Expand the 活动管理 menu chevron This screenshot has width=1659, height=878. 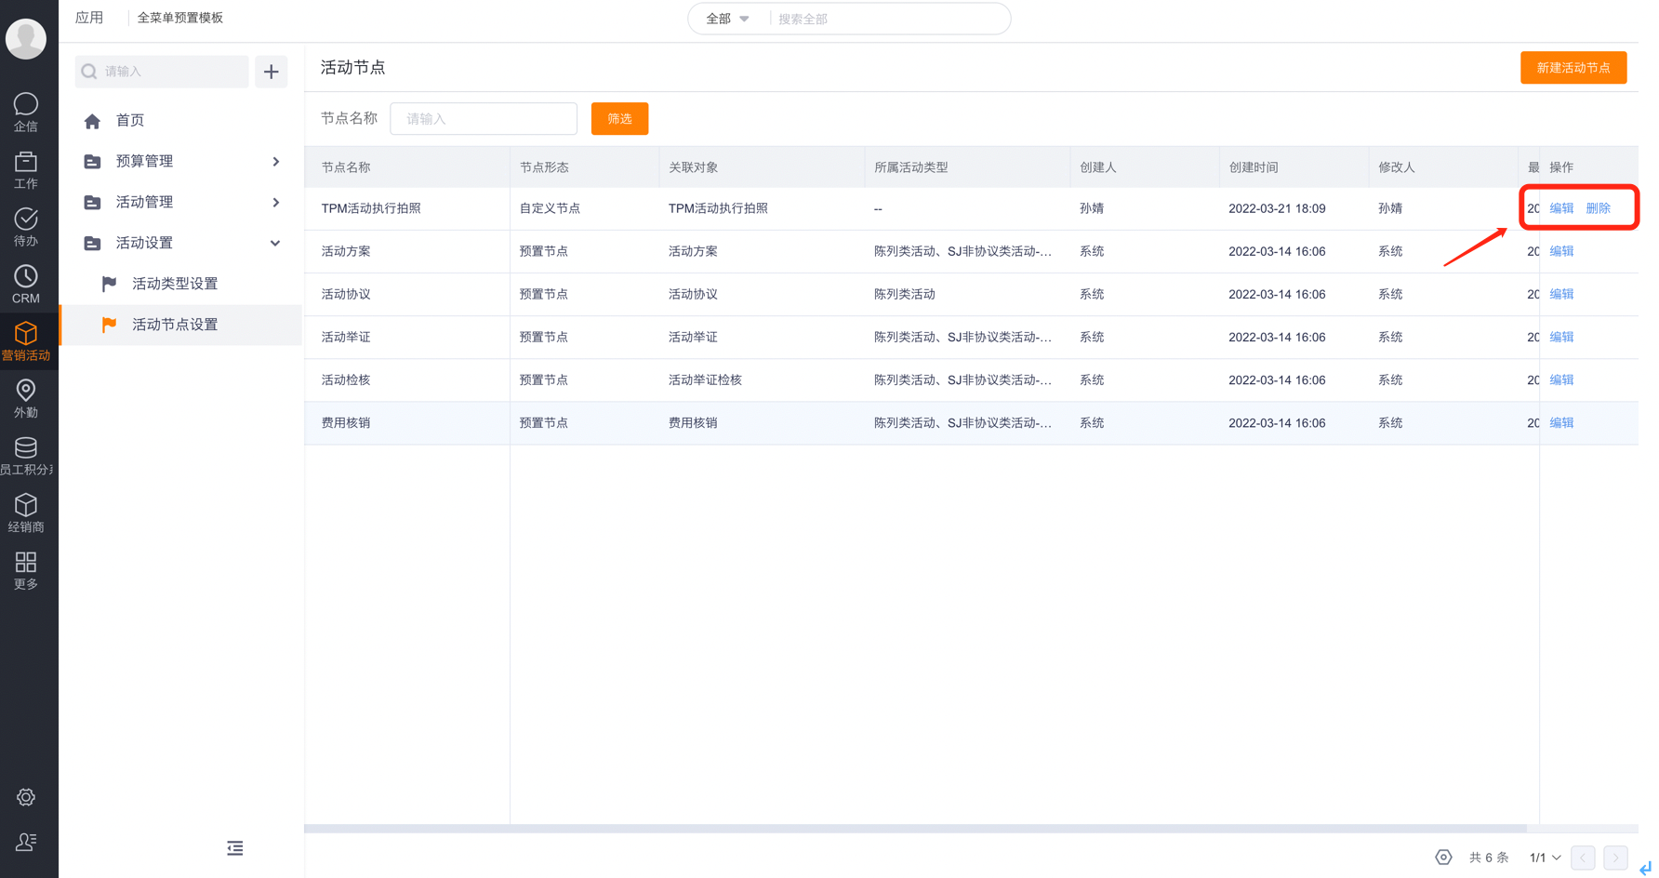[276, 203]
